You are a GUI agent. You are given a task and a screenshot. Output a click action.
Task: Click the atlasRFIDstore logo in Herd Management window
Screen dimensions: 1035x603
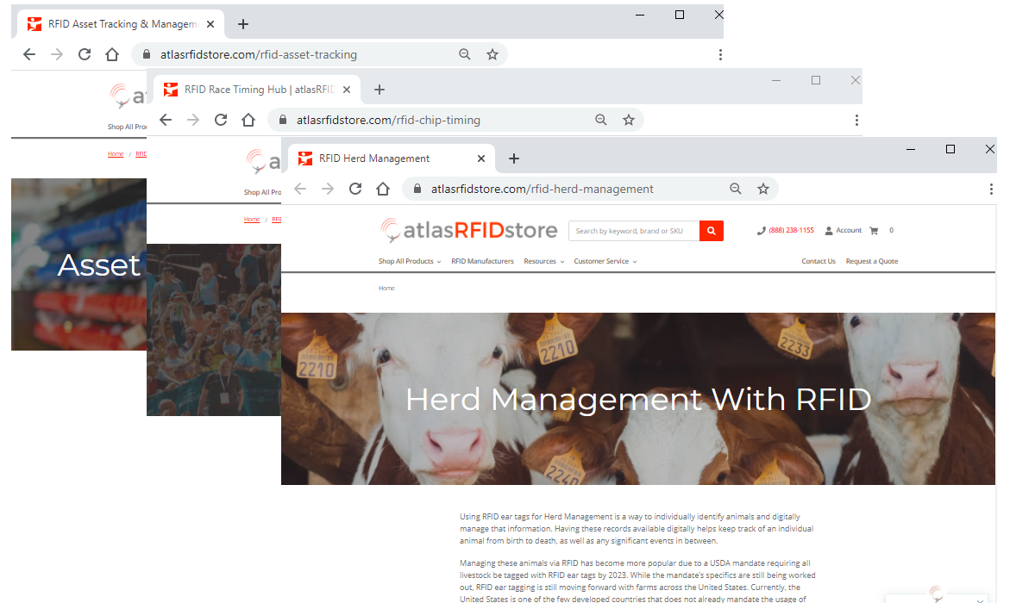(468, 230)
